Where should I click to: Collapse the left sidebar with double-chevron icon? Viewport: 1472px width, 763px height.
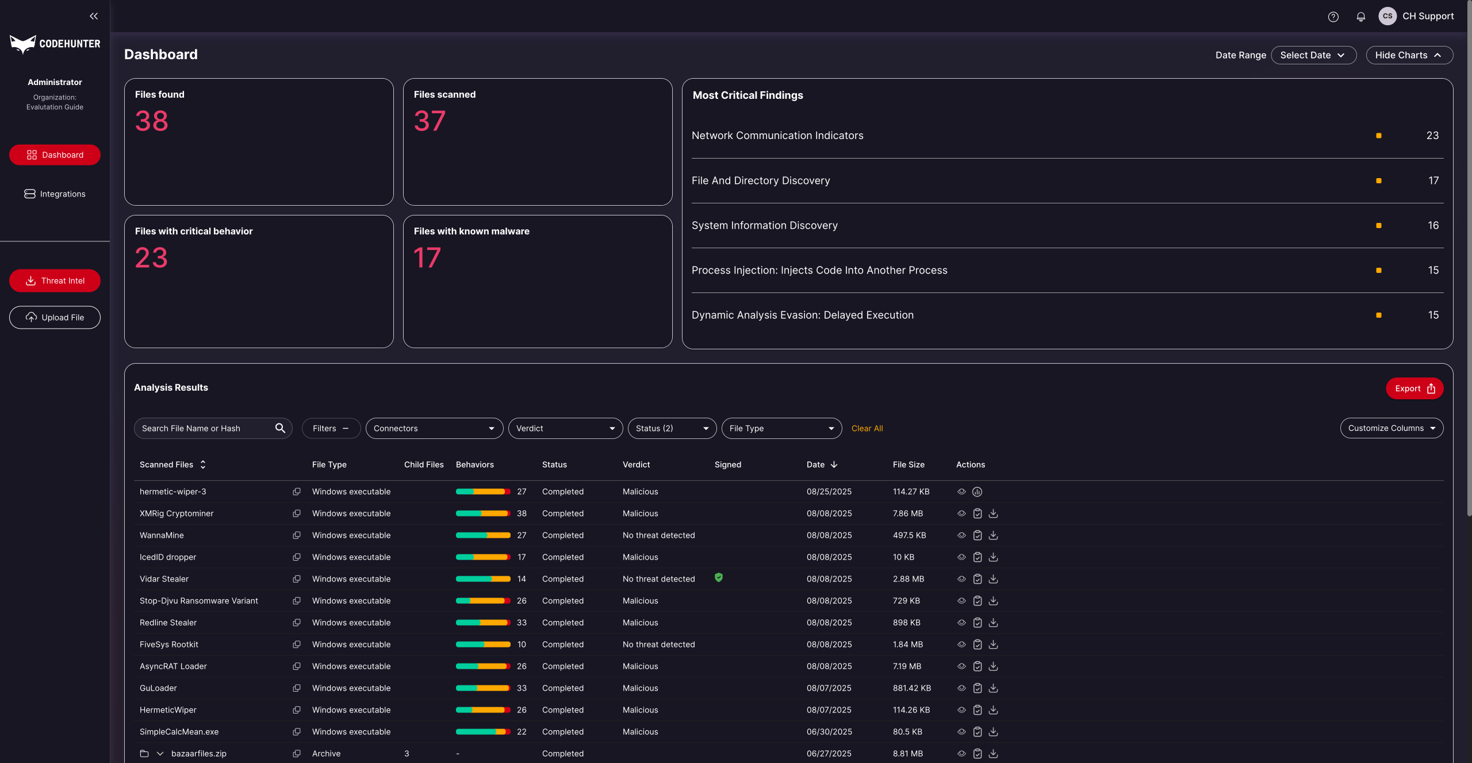tap(94, 16)
